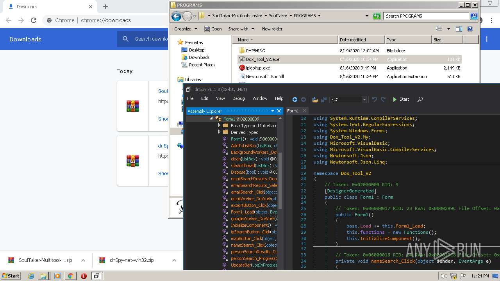Open Downloads in Explorer Favorites
This screenshot has height=281, width=500.
pyautogui.click(x=199, y=57)
